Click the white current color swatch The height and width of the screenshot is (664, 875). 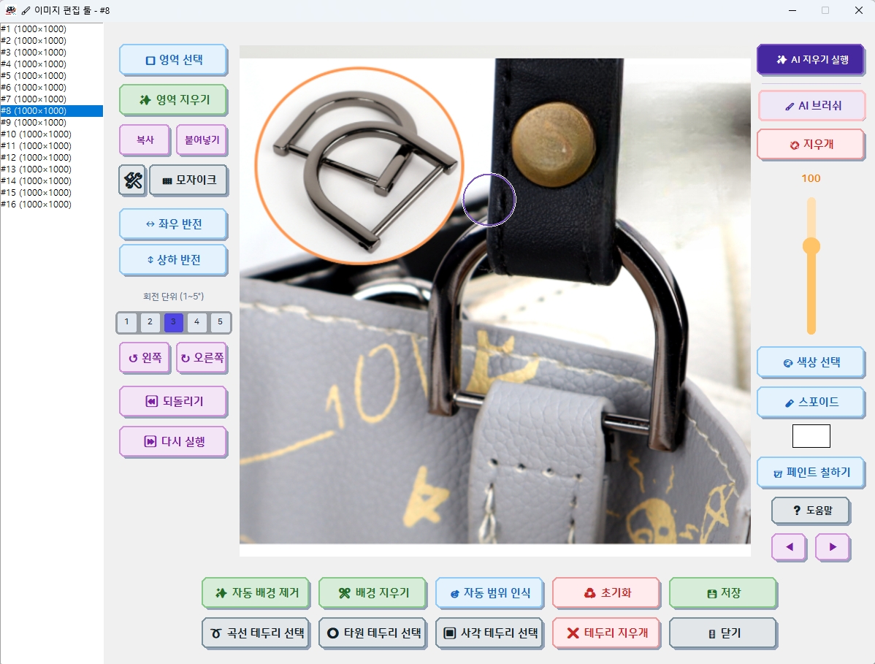(811, 436)
